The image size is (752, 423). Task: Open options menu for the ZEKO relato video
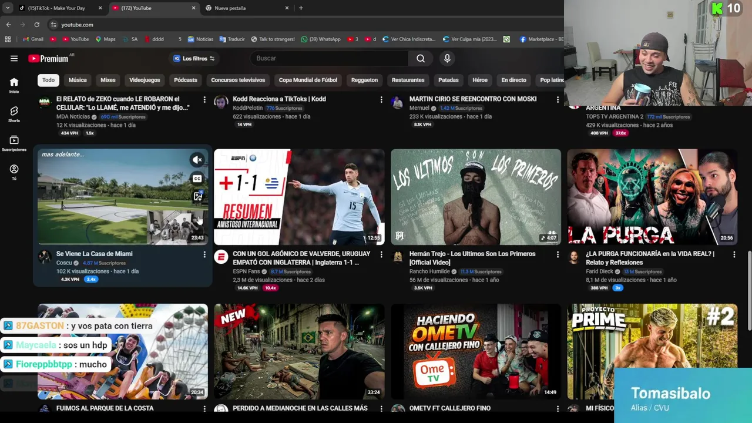(204, 100)
